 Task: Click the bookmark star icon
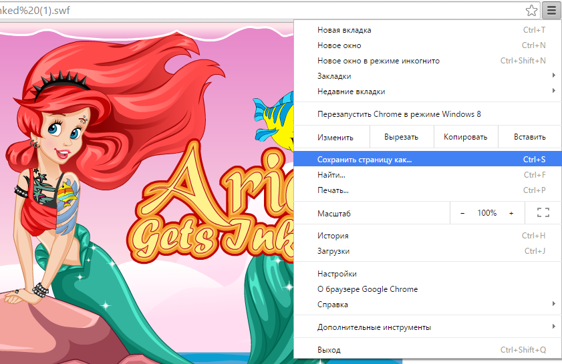(531, 11)
